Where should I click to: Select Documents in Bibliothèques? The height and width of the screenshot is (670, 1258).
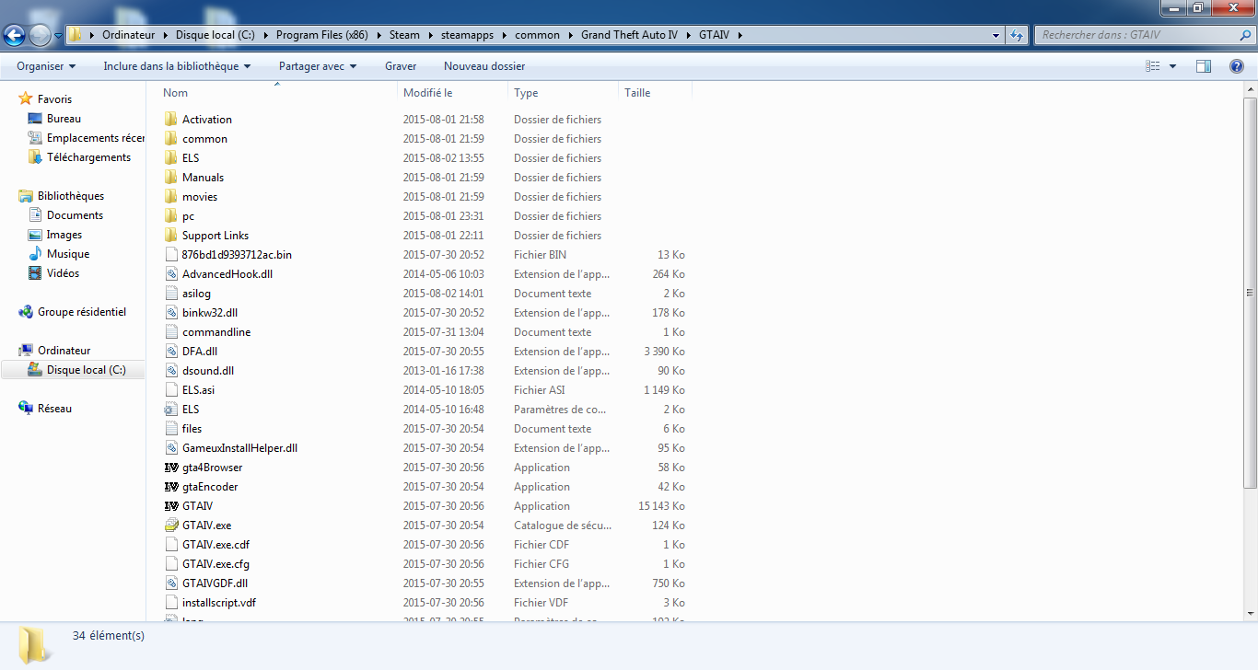75,215
